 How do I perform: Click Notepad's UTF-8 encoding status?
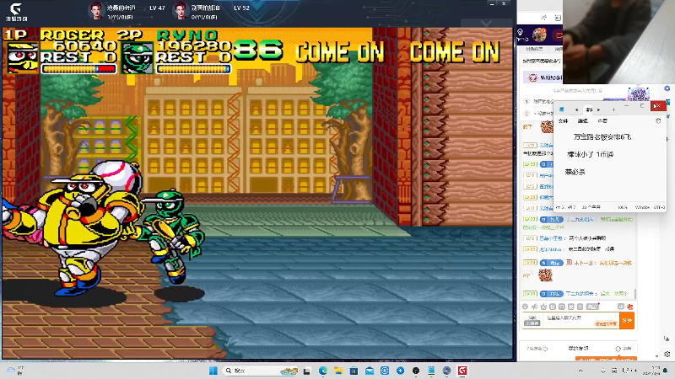pos(659,207)
